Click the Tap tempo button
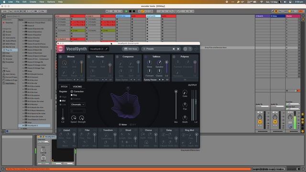 [x=11, y=11]
